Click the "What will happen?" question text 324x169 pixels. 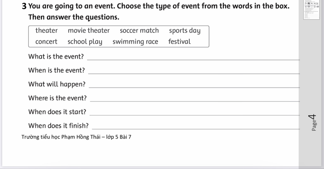[57, 84]
